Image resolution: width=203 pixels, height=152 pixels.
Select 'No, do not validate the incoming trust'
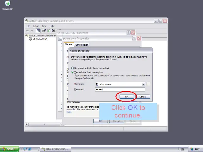click(73, 68)
